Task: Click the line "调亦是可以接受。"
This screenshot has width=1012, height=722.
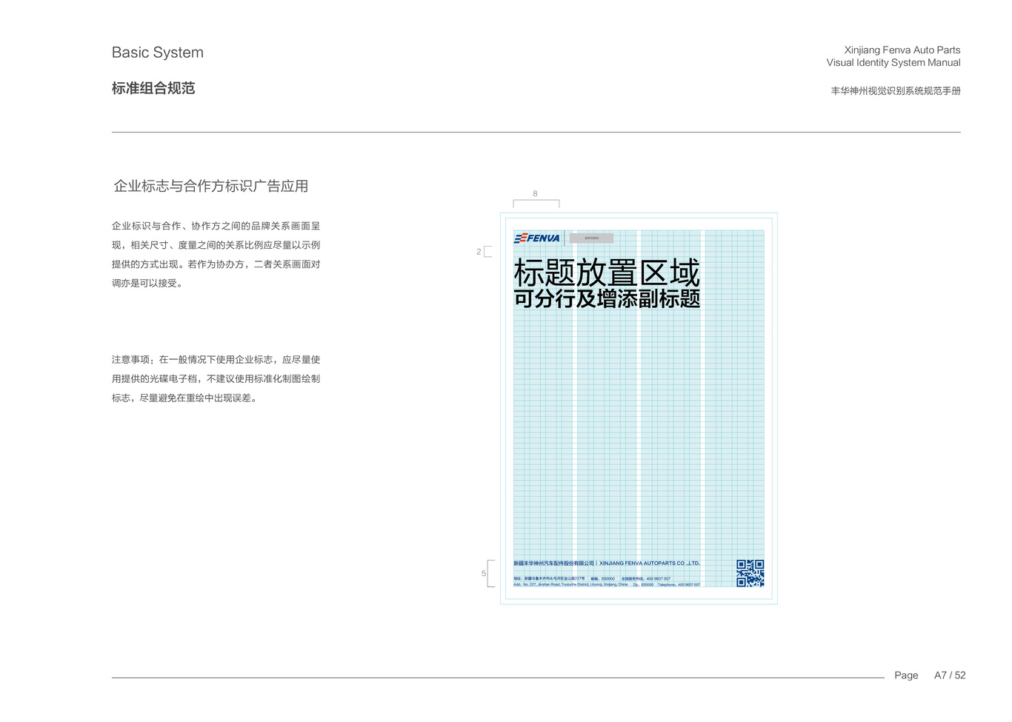Action: coord(147,283)
